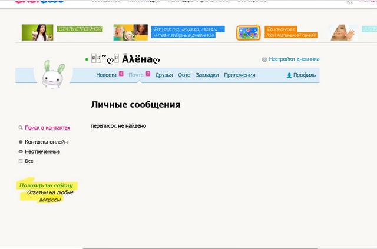Open Фотоконкурс banner link
The height and width of the screenshot is (249, 377).
[x=291, y=32]
